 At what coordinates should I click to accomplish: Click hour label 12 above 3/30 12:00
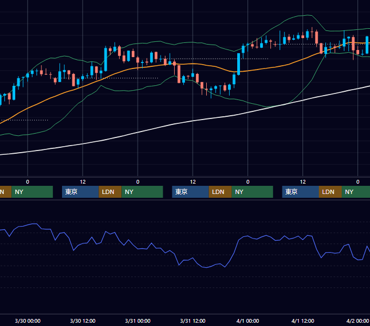(83, 182)
